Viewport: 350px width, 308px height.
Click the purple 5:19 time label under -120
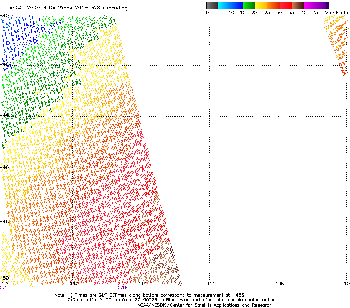click(x=5, y=288)
